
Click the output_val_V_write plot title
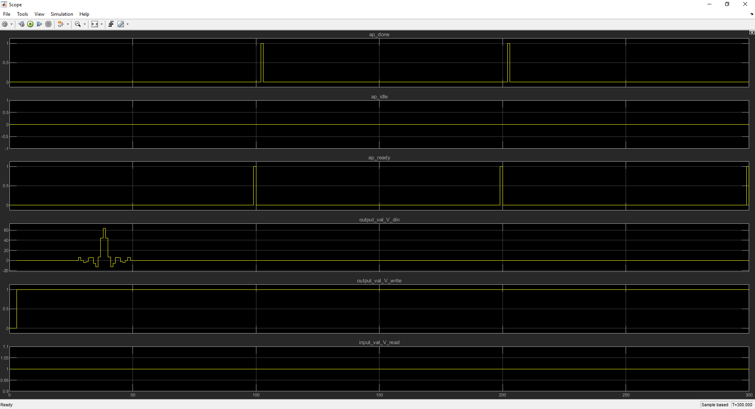click(x=379, y=281)
